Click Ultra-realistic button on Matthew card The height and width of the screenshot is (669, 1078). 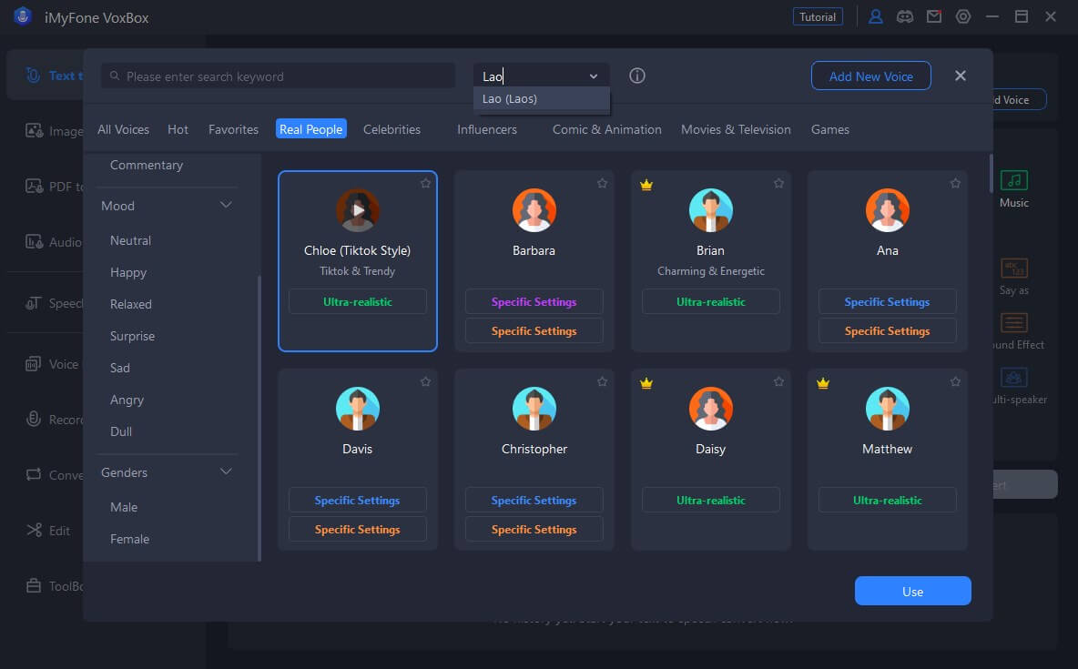click(888, 500)
